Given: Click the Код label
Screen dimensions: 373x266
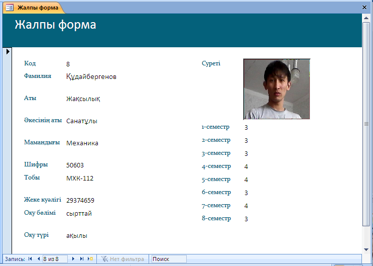Looking at the screenshot, I should pyautogui.click(x=30, y=63).
